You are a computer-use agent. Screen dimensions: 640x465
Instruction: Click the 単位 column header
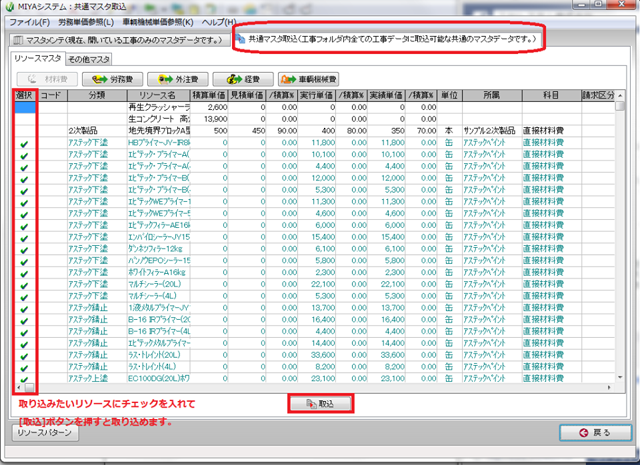click(449, 95)
